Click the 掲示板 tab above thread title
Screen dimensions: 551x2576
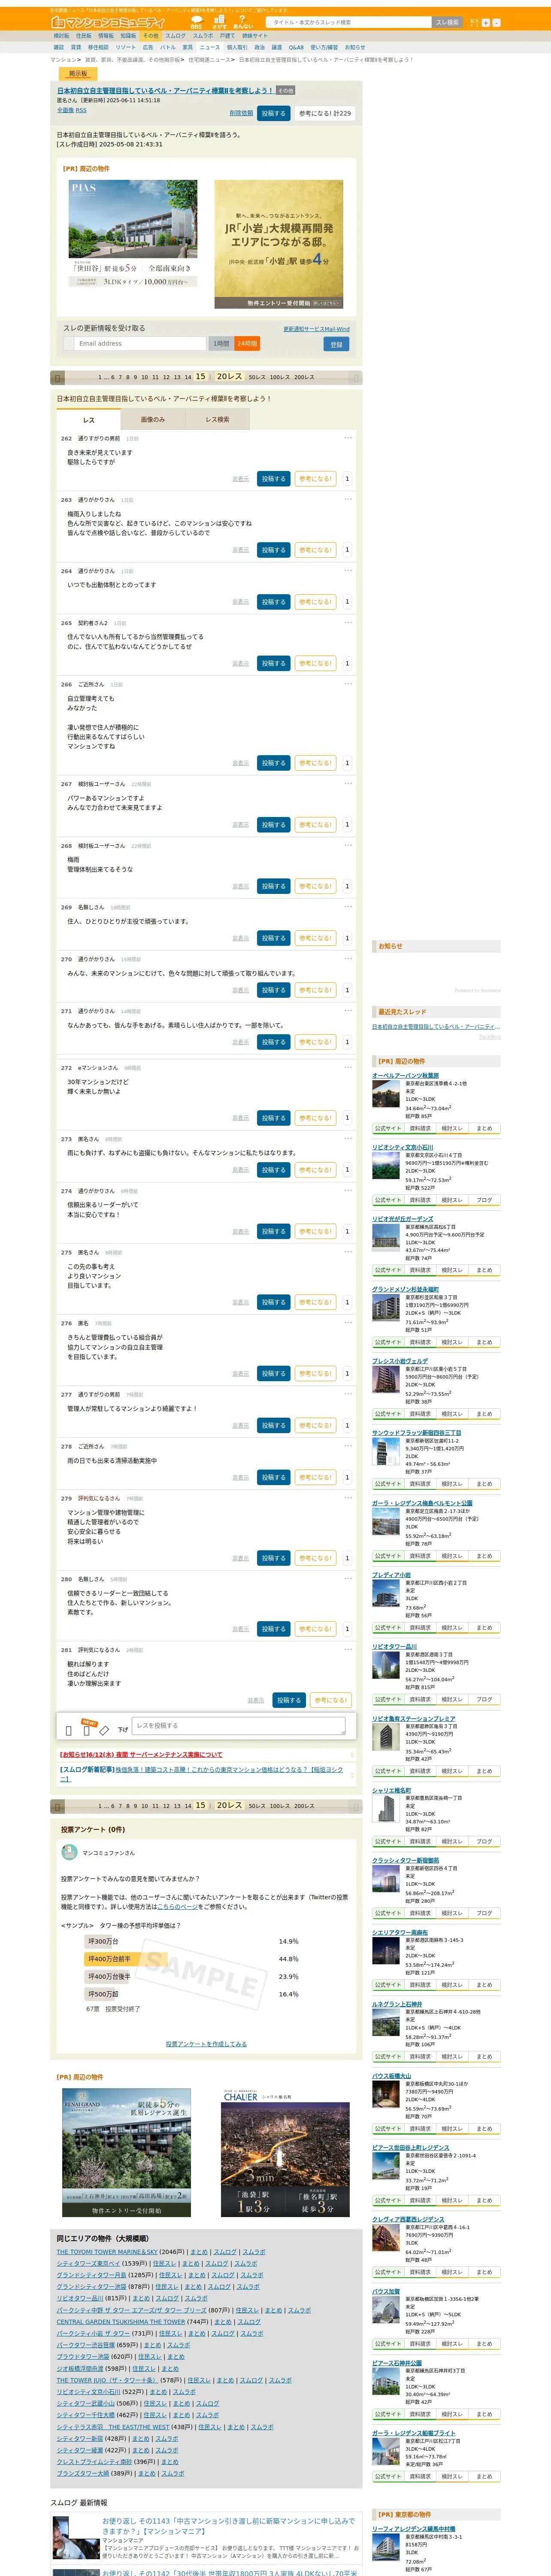point(78,74)
